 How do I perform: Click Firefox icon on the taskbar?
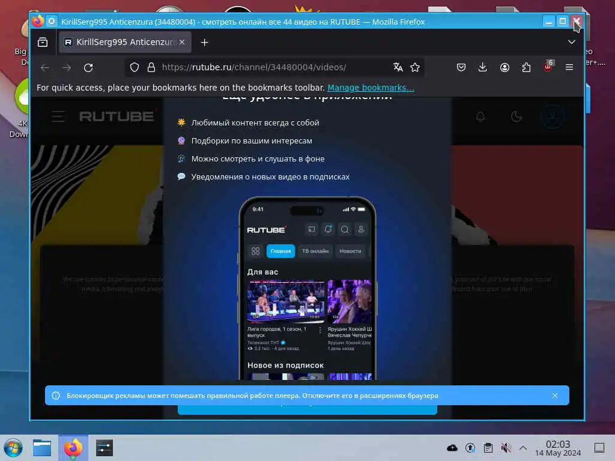[73, 448]
